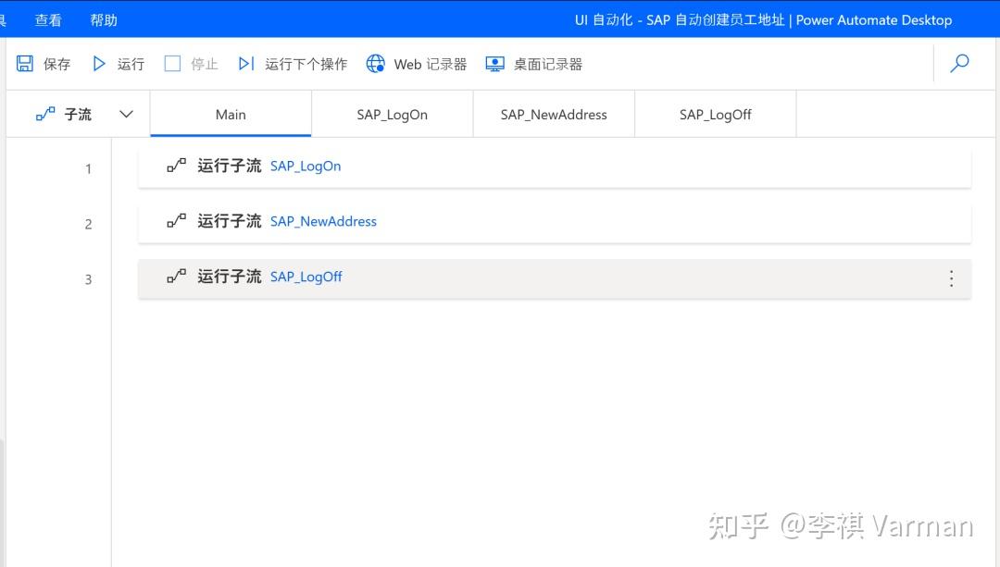Open the 帮助 menu
This screenshot has width=1000, height=567.
pyautogui.click(x=104, y=19)
